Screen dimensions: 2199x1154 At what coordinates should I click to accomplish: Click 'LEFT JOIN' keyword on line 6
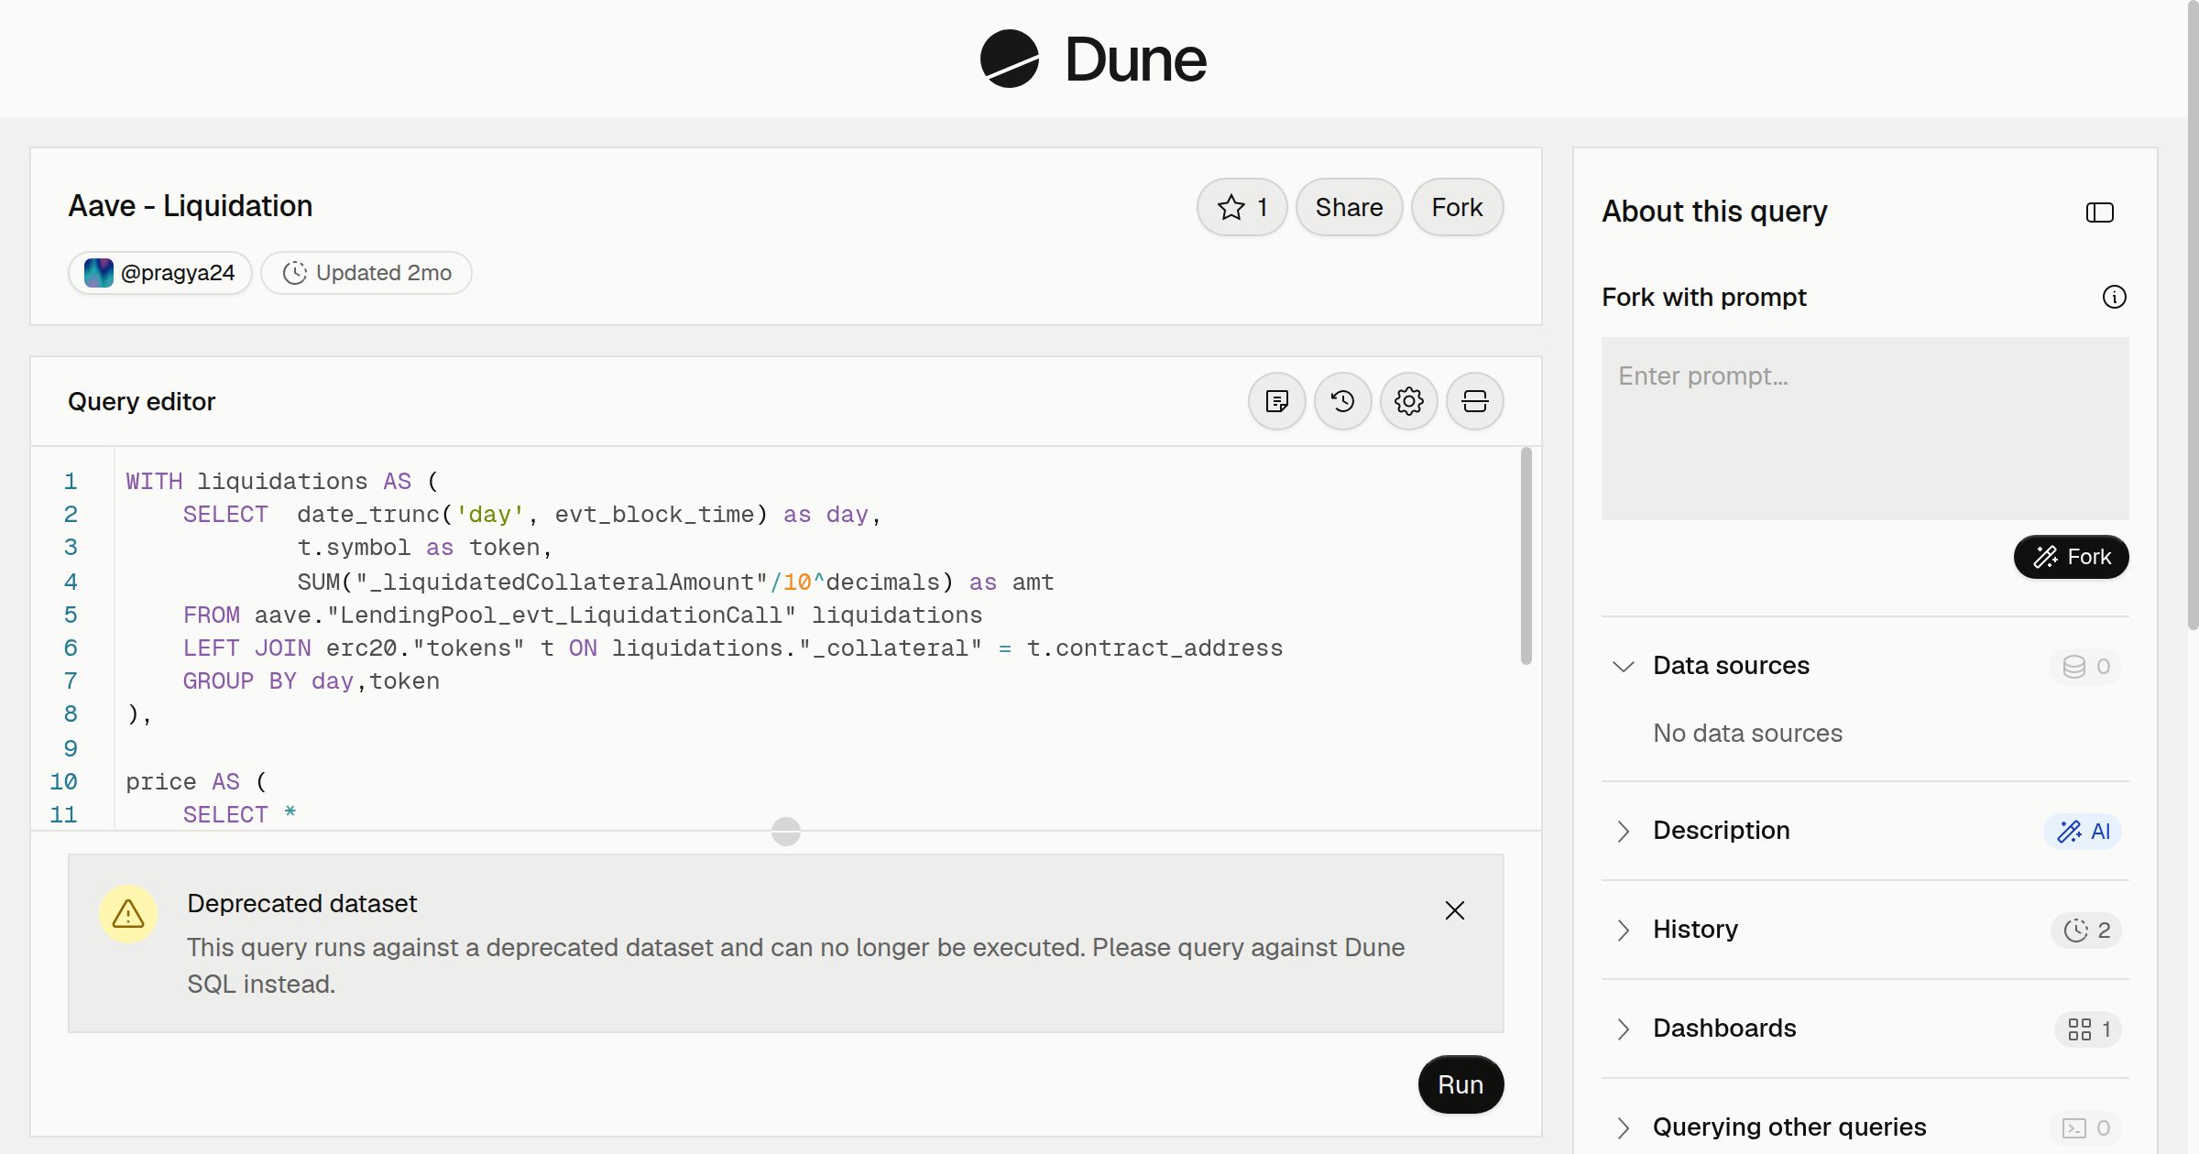(x=247, y=648)
